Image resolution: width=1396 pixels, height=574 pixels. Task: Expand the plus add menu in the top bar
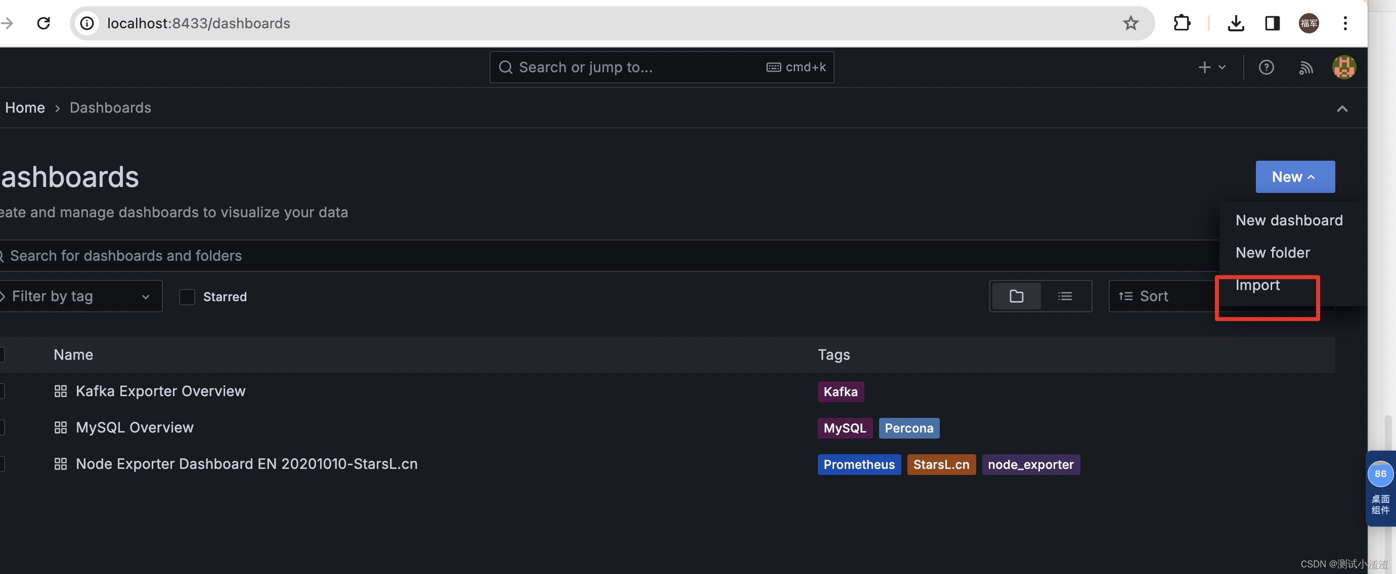[x=1211, y=67]
